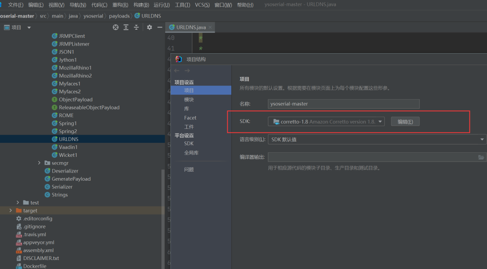The image size is (487, 269).
Task: Click the target folder icon
Action: (19, 210)
